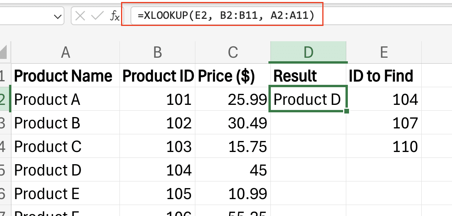
Task: Select column C header
Action: (233, 52)
